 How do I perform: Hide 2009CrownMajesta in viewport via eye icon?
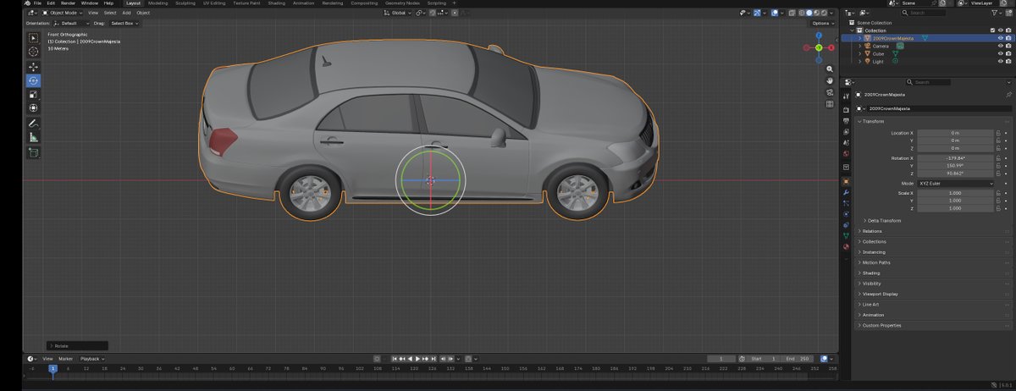tap(1000, 38)
